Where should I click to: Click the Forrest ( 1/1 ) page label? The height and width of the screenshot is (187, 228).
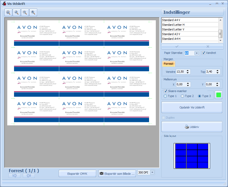point(24,171)
